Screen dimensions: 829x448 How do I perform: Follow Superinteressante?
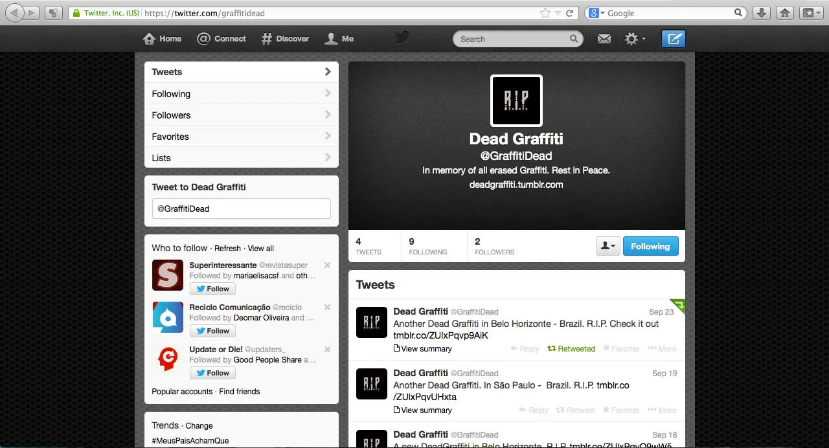[212, 289]
